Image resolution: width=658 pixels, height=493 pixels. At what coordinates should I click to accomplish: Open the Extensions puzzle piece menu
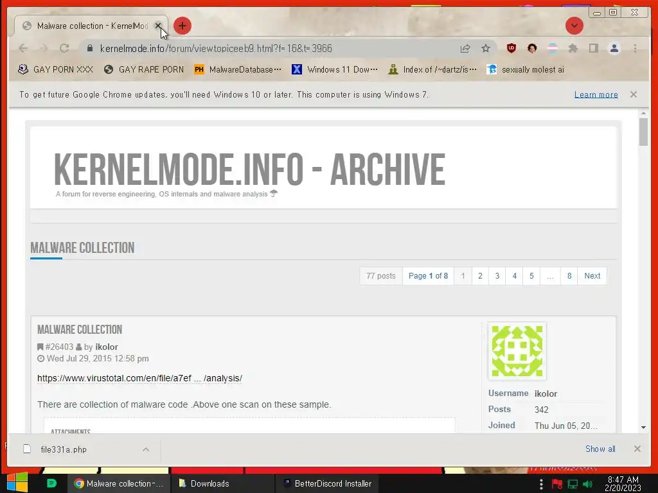pyautogui.click(x=573, y=49)
